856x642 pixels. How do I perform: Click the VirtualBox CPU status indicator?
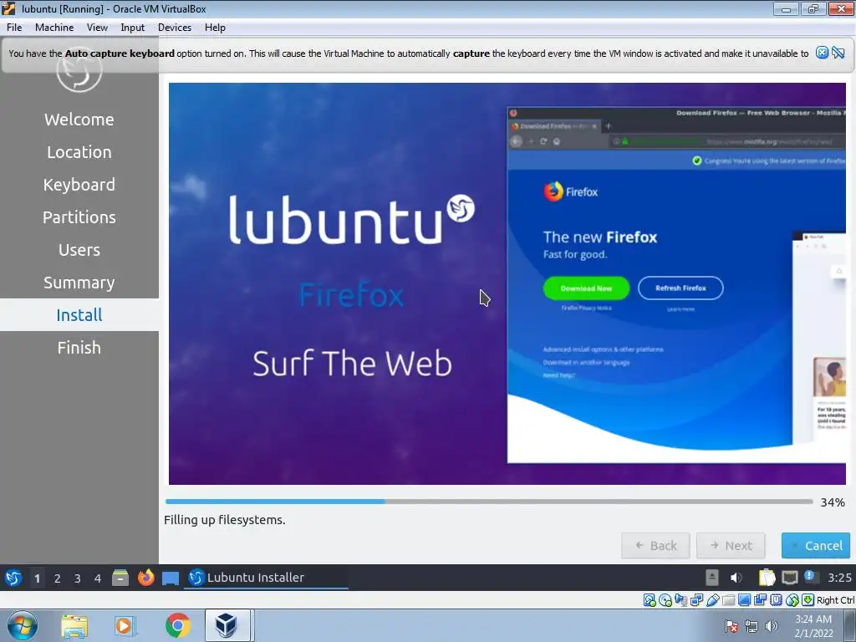[777, 600]
